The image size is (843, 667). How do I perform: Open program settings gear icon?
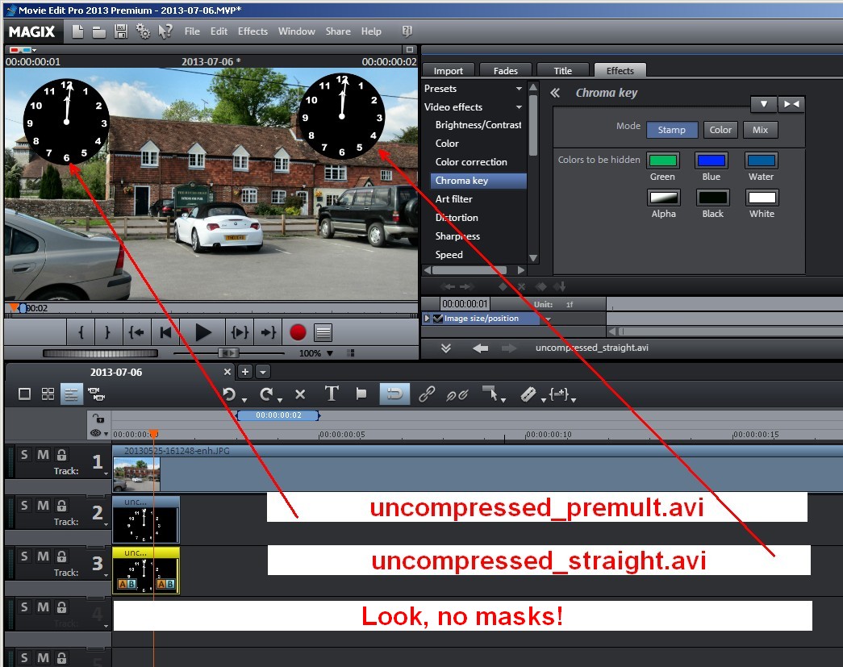(143, 31)
